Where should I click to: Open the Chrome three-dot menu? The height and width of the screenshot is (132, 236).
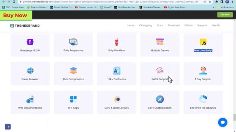(x=233, y=2)
